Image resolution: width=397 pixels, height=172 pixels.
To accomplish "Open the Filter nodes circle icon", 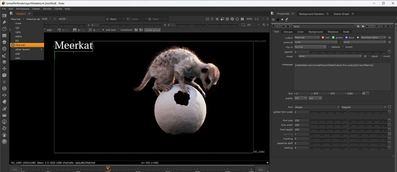I will point(4,49).
